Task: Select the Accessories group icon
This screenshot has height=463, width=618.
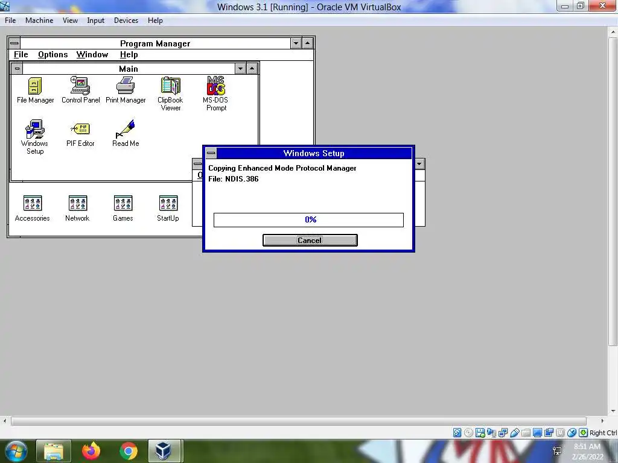Action: tap(33, 209)
